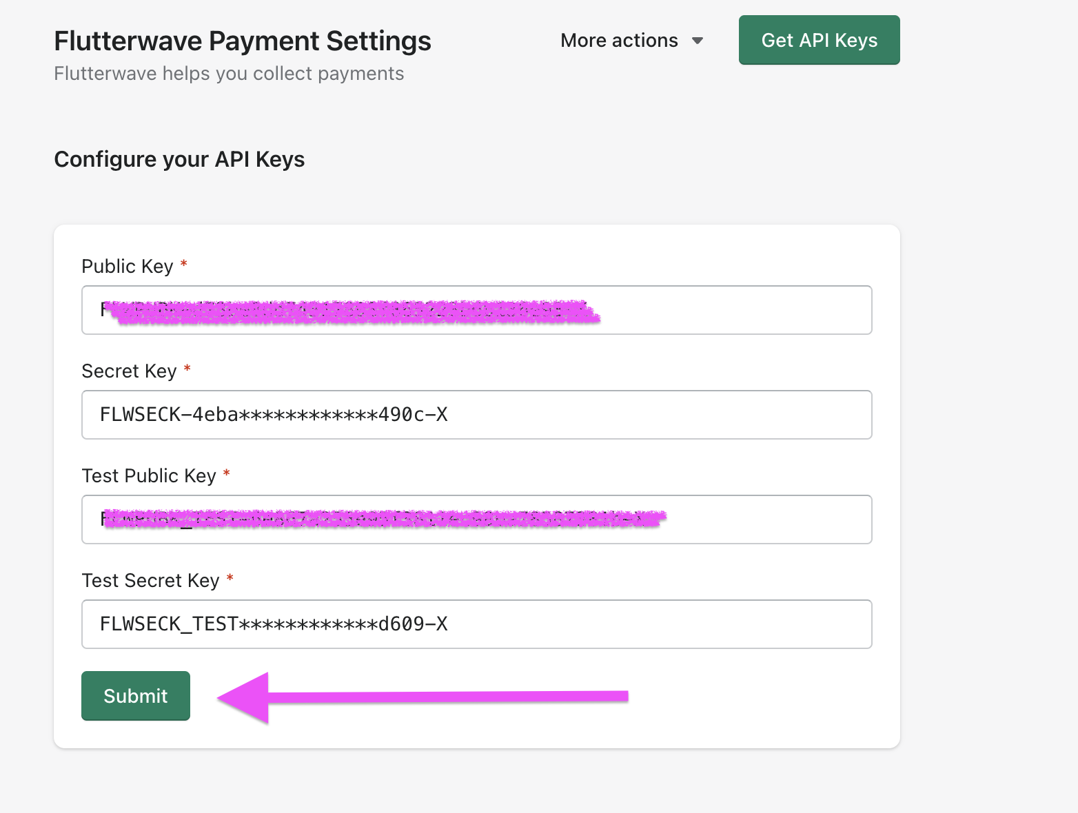
Task: Click the Test Public Key label
Action: pos(149,476)
